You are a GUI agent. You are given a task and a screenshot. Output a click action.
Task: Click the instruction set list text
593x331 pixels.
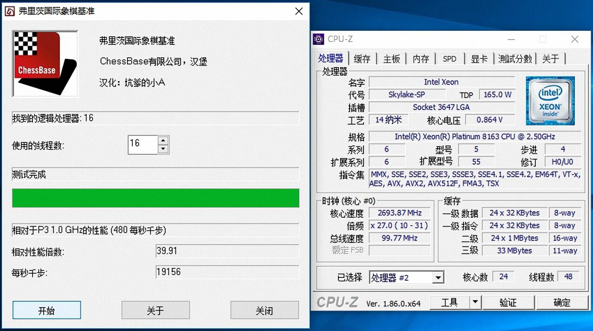(475, 179)
